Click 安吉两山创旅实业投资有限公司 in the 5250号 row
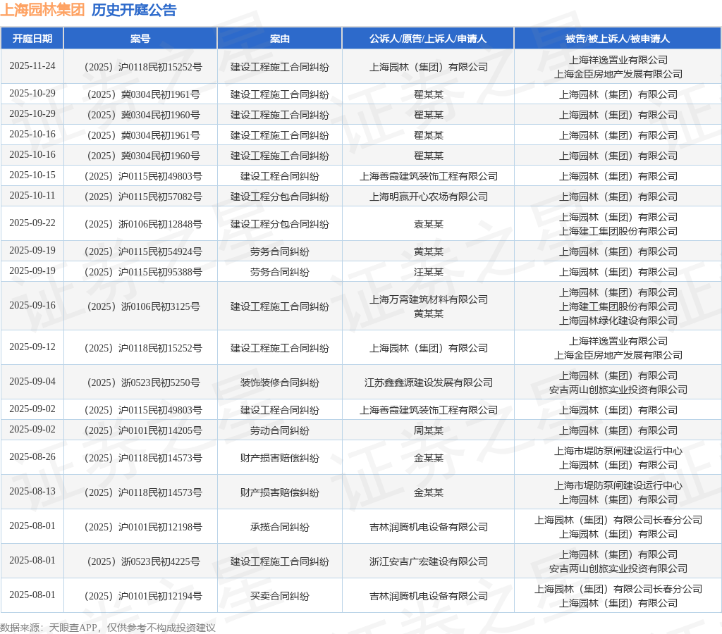 pyautogui.click(x=618, y=390)
